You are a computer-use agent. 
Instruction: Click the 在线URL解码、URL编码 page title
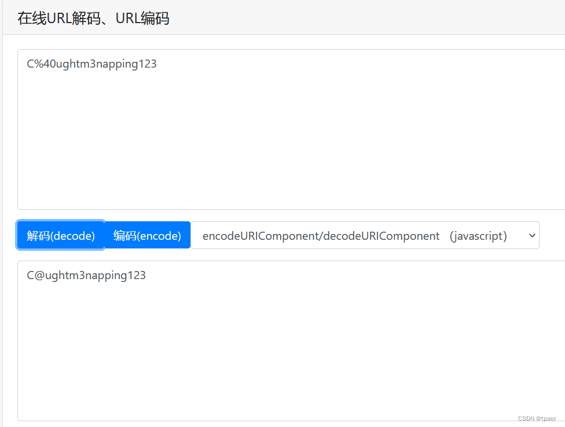(94, 18)
